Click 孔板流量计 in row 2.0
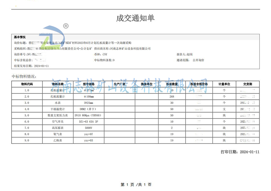Image resolution: width=271 pixels, height=191 pixels. (58, 96)
